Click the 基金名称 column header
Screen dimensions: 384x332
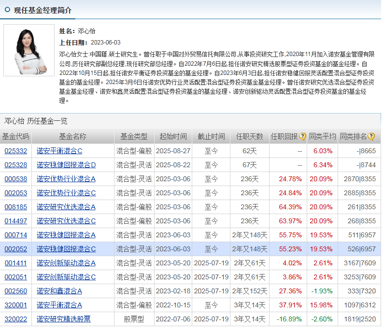73,136
